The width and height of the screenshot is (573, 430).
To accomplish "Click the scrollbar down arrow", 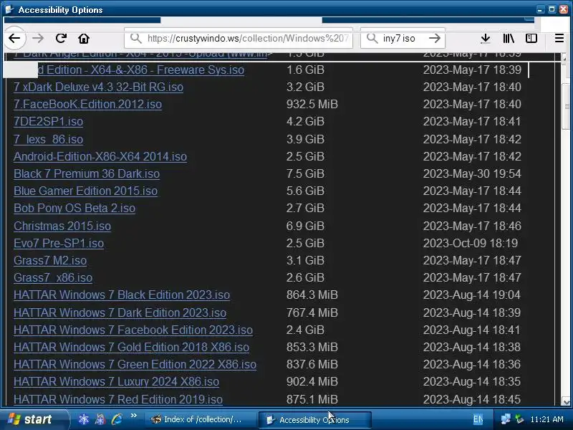I will (566, 402).
